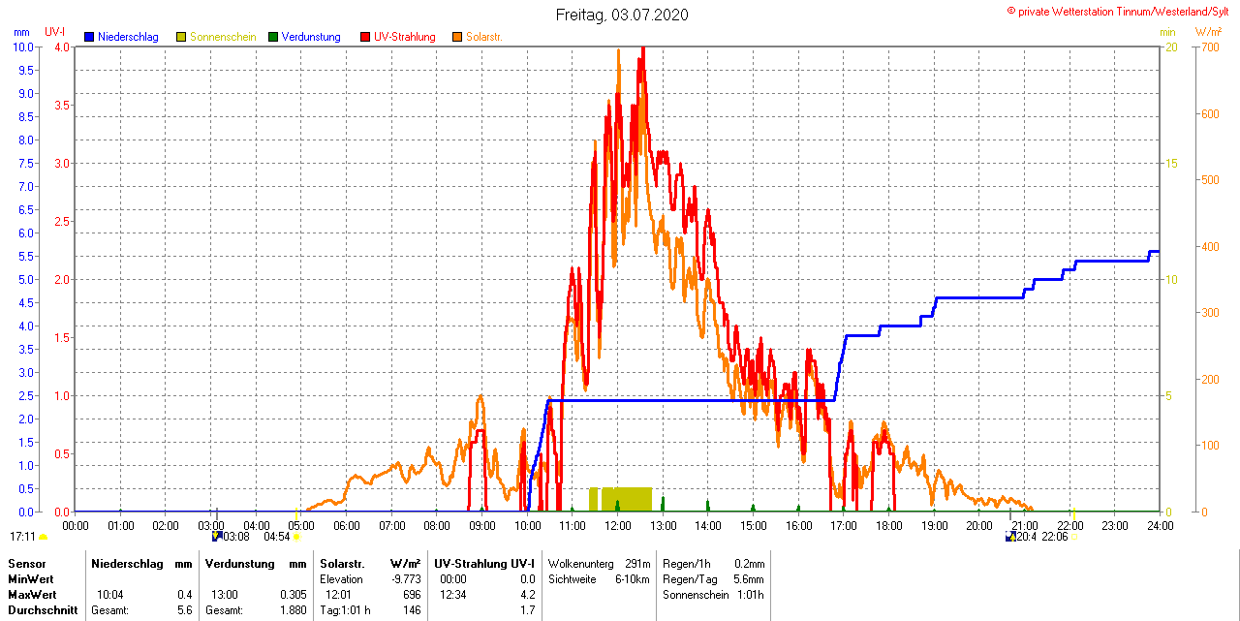Click the Tag:1:01 h label
Viewport: 1240px width, 621px height.
tap(345, 609)
